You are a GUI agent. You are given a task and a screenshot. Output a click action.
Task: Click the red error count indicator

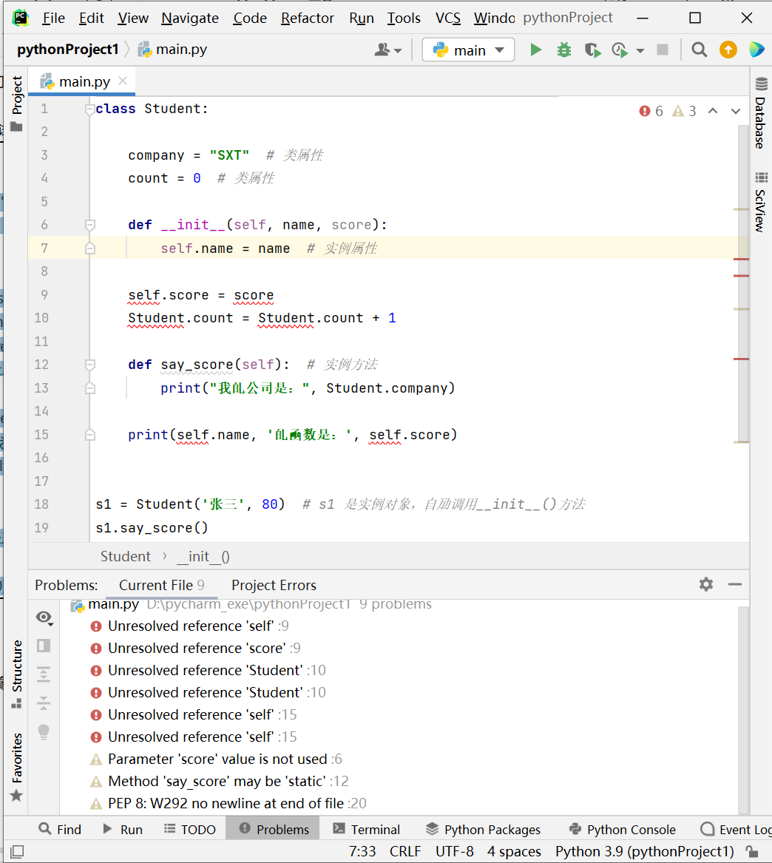[651, 111]
